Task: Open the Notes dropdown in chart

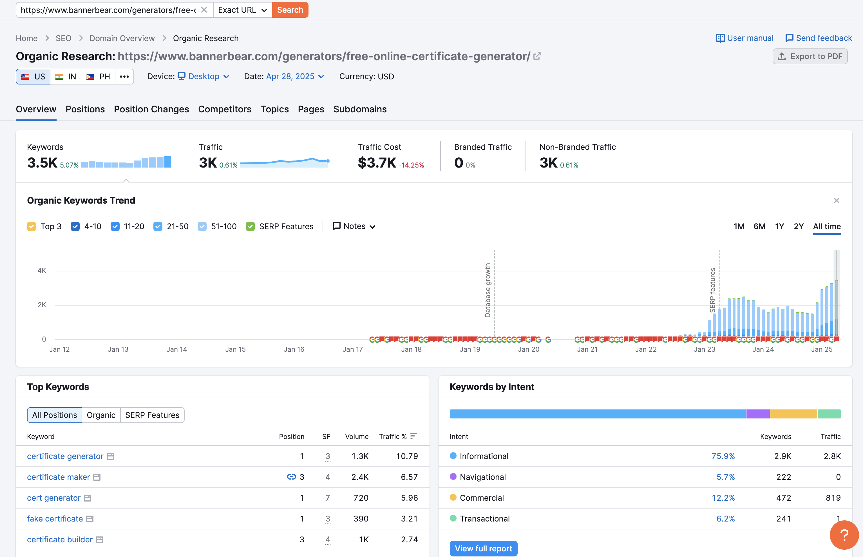Action: tap(354, 226)
